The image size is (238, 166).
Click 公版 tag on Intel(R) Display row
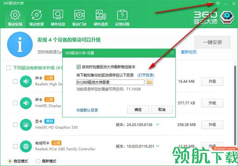pos(49,100)
